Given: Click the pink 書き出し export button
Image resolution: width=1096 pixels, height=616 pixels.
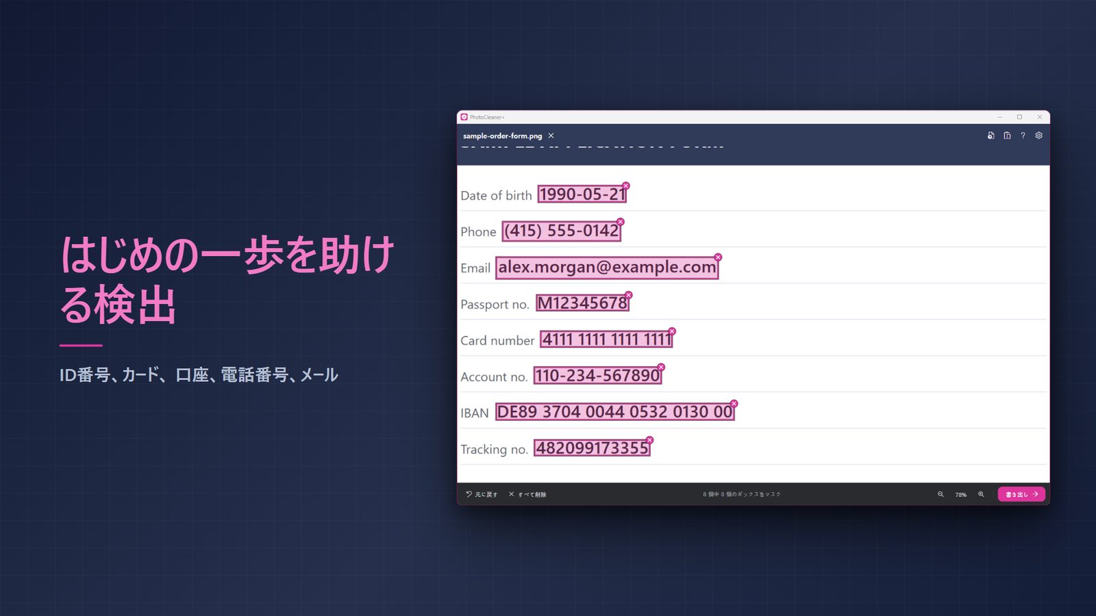Looking at the screenshot, I should [1021, 494].
